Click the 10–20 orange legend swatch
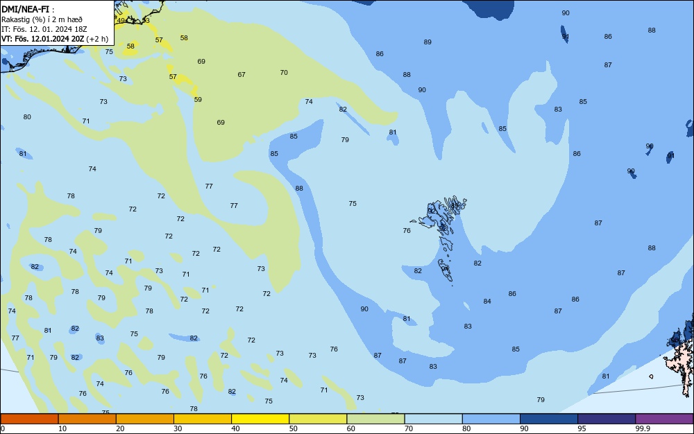The width and height of the screenshot is (694, 434). click(x=87, y=419)
